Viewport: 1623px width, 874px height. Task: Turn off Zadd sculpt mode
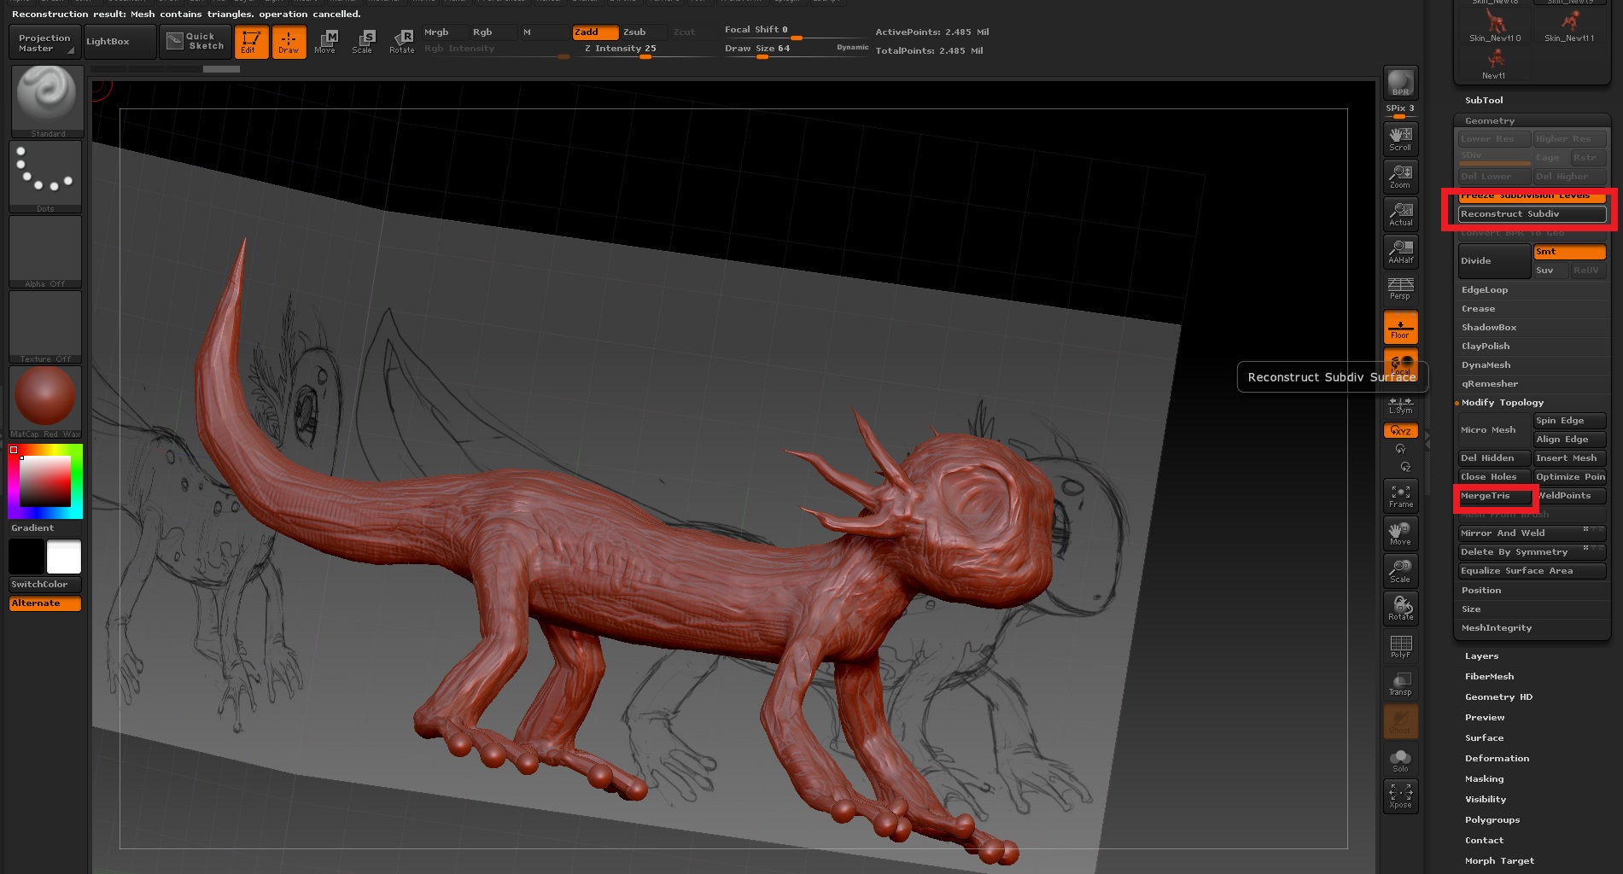[x=595, y=32]
